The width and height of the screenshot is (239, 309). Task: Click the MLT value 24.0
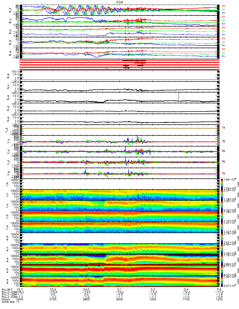(x=87, y=290)
